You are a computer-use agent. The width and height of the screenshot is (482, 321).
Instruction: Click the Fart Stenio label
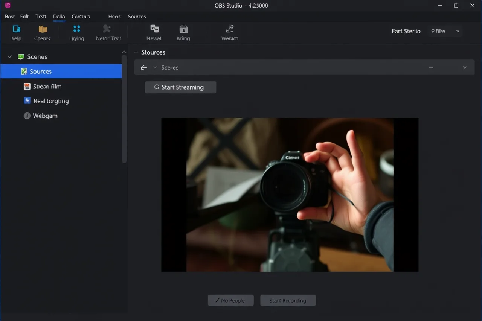pyautogui.click(x=406, y=31)
